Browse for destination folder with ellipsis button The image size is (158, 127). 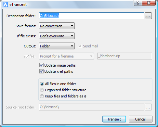148,16
